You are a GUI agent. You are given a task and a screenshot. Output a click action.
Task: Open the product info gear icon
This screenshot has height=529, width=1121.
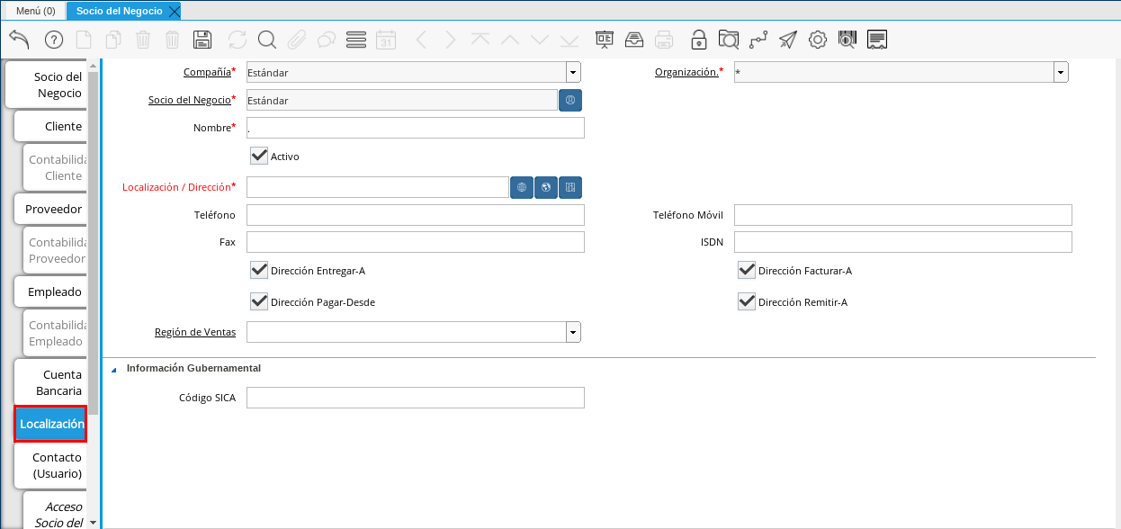(x=818, y=40)
